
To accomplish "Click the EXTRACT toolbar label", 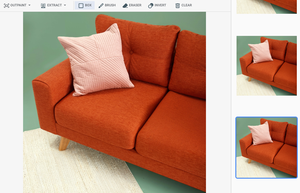I will [54, 5].
